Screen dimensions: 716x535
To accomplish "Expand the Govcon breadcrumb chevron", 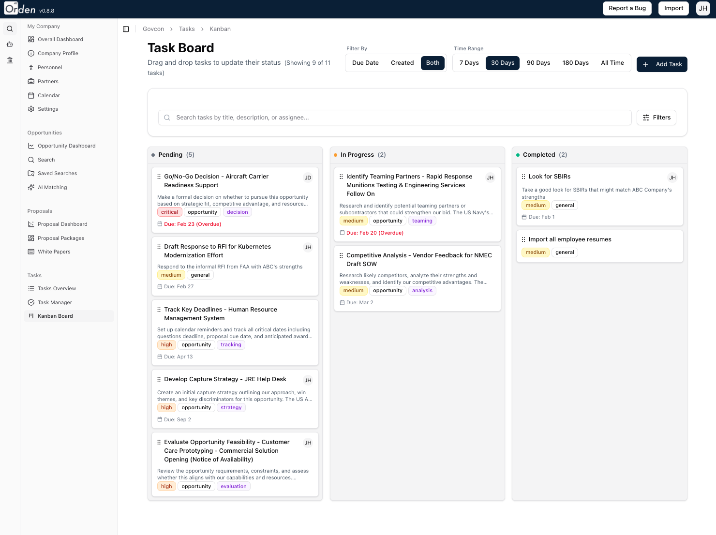I will pyautogui.click(x=172, y=29).
